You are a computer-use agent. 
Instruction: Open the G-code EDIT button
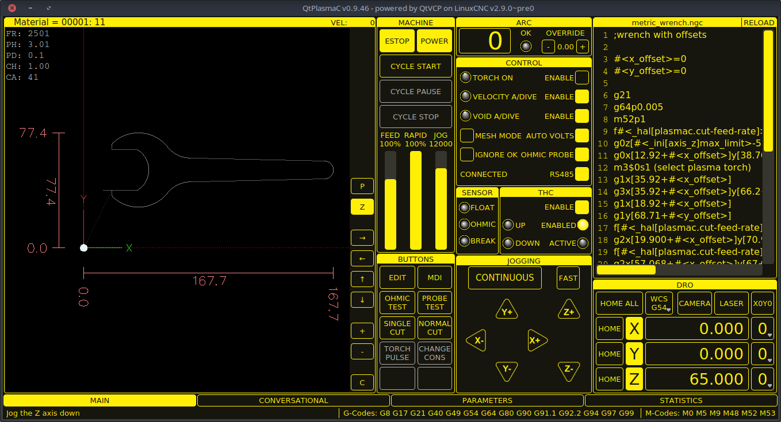[397, 277]
